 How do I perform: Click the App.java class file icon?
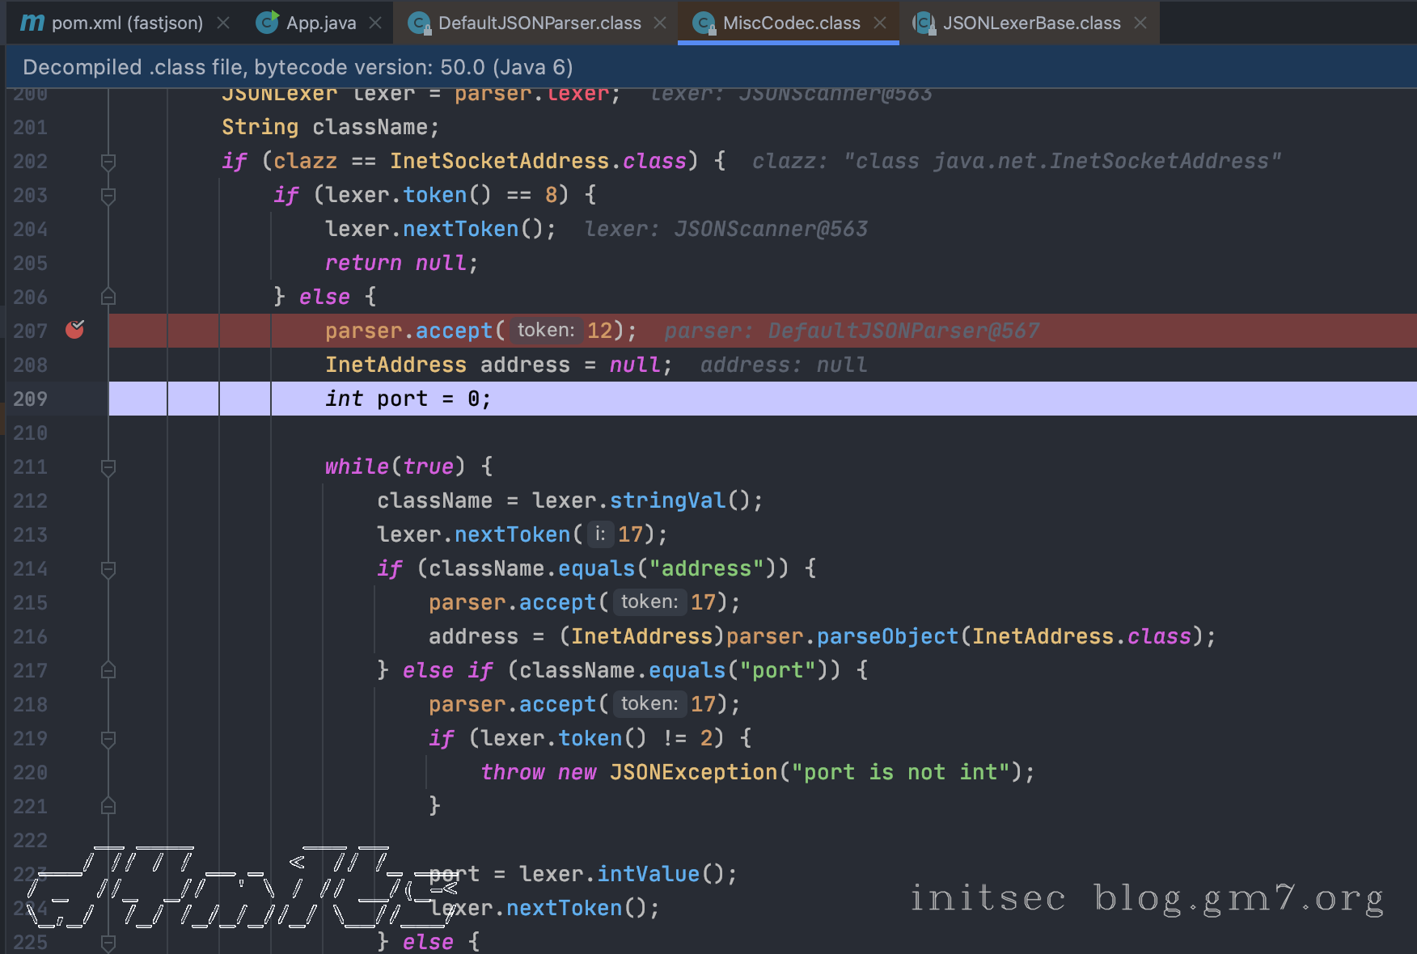tap(267, 23)
